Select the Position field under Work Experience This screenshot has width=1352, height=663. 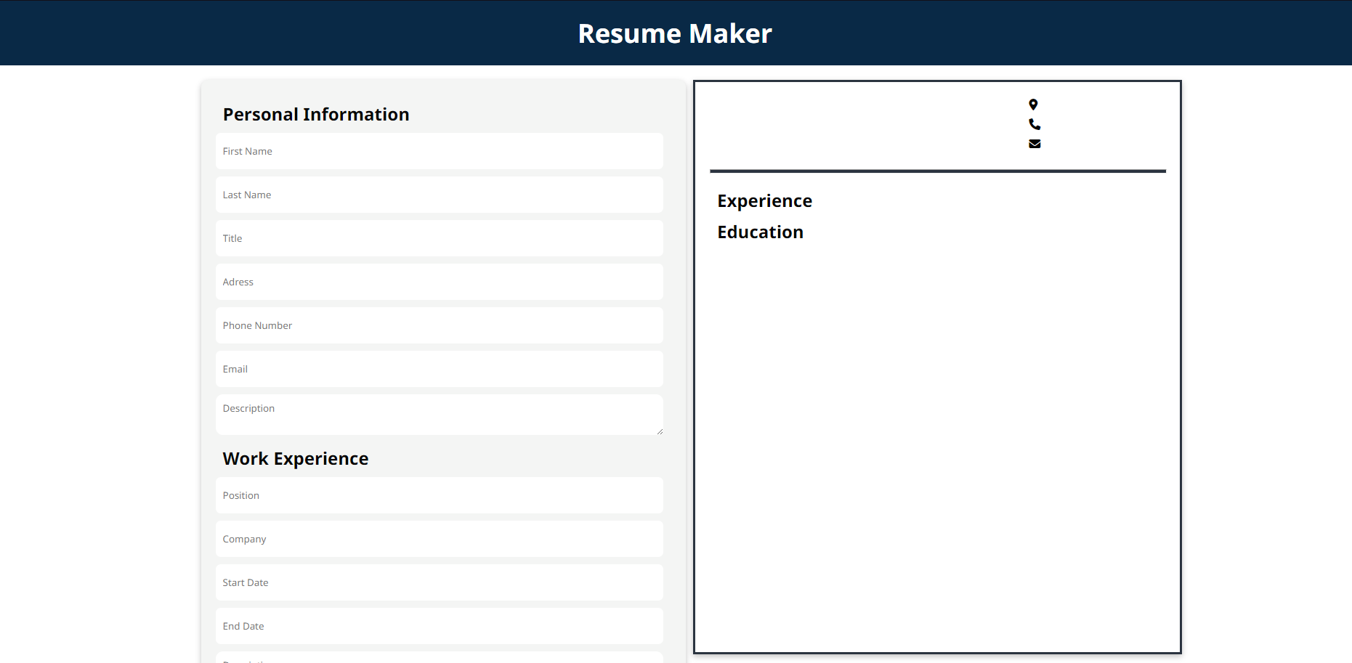tap(439, 495)
